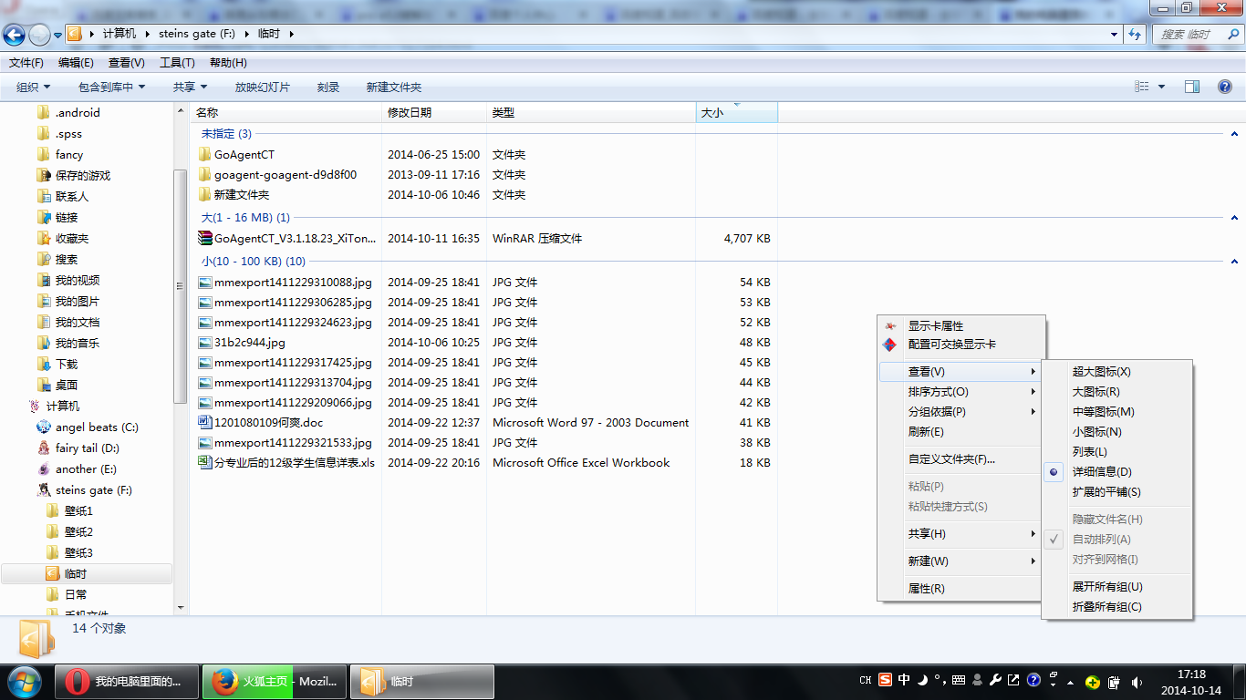Image resolution: width=1246 pixels, height=700 pixels.
Task: Click the wrench icon in the system tray
Action: click(x=997, y=681)
